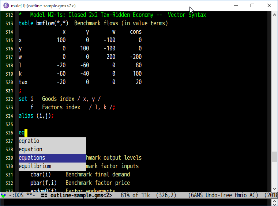Image resolution: width=278 pixels, height=206 pixels.
Task: Pick 'equilibrium' completion candidate
Action: pos(52,166)
